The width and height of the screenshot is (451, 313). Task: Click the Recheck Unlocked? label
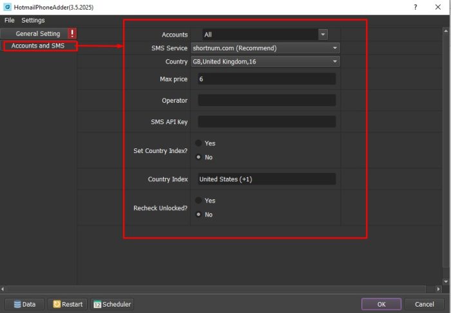coord(160,208)
